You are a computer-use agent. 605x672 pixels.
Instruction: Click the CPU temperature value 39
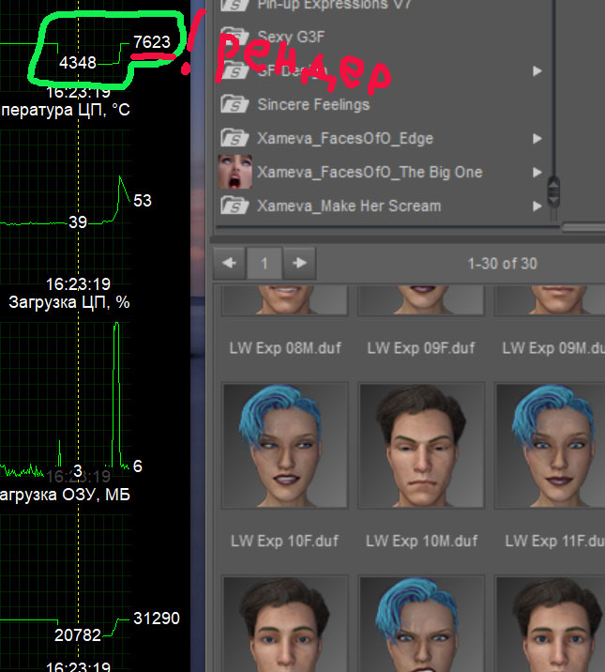click(78, 222)
